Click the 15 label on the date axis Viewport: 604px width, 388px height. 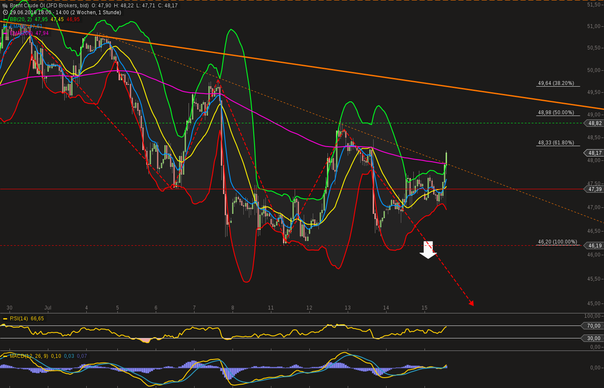tap(425, 308)
